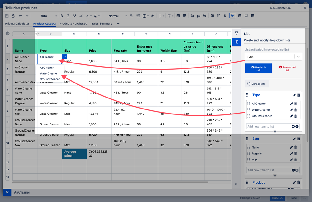Select the filter funnel icon in right sidebar
Screen dimensions: 312x202
(236, 33)
